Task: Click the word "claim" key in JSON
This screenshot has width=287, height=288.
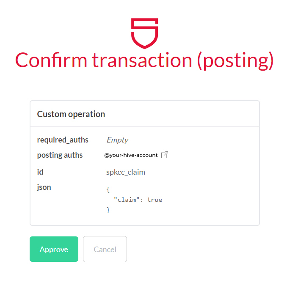Action: coord(127,200)
